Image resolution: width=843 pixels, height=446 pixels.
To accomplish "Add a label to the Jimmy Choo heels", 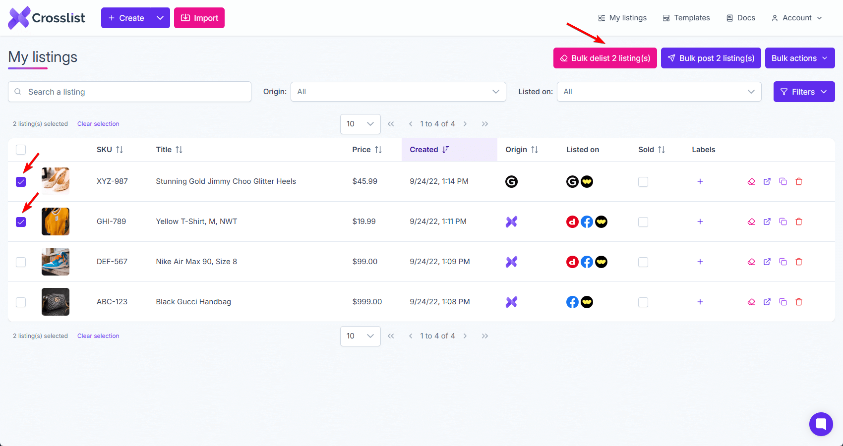I will pos(700,181).
